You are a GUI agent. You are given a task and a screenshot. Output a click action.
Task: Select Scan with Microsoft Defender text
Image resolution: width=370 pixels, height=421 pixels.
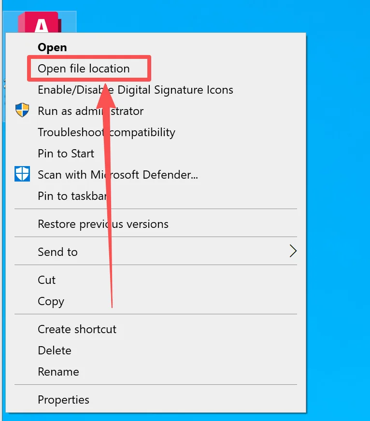117,175
